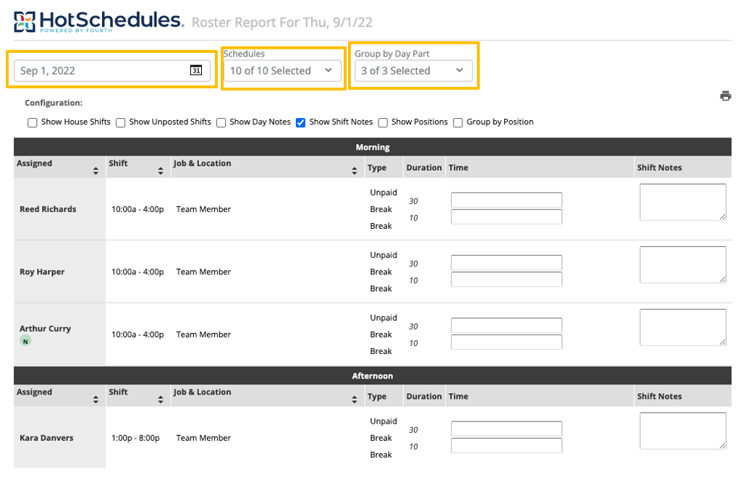Uncheck Show Shift Notes checkbox
The height and width of the screenshot is (480, 741).
click(x=300, y=122)
